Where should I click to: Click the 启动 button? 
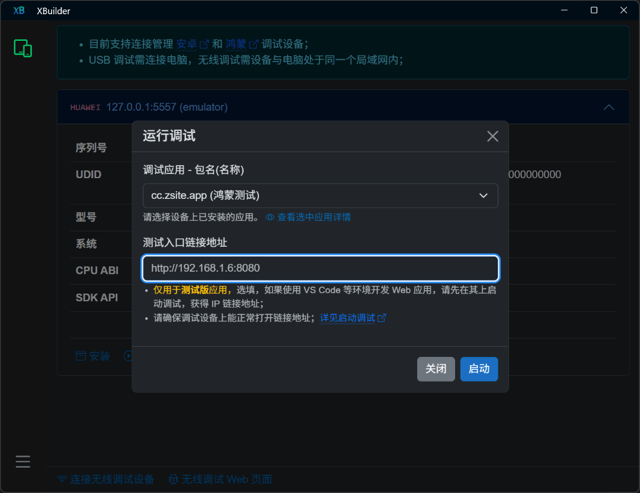[479, 369]
